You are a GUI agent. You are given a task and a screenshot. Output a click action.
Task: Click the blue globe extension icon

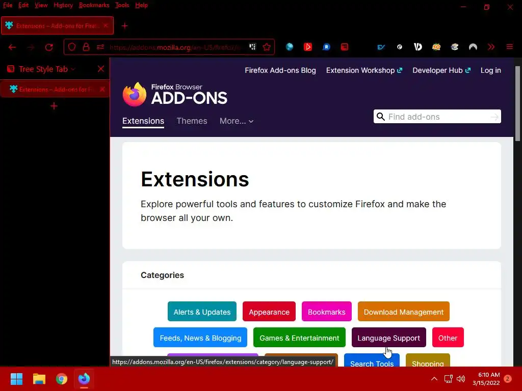[x=290, y=47]
